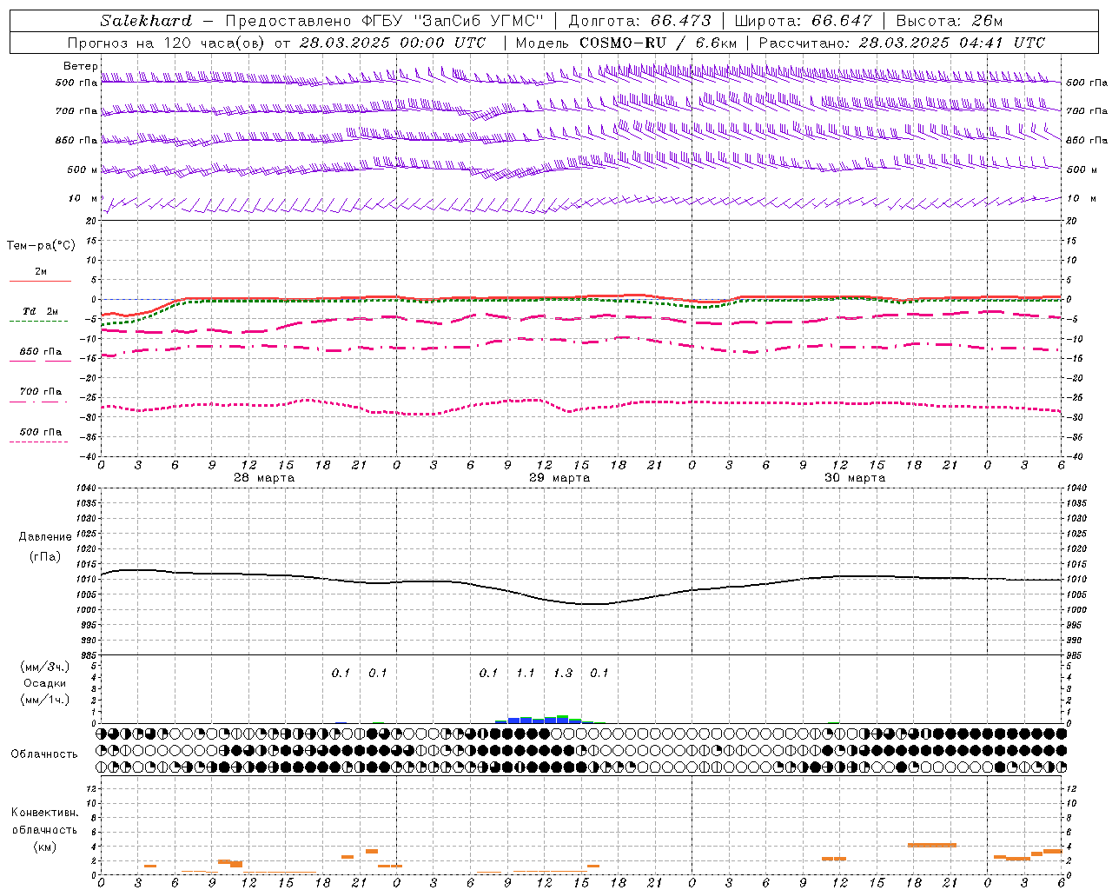Click the 'Осадки' precipitation label
The width and height of the screenshot is (1112, 890).
45,683
